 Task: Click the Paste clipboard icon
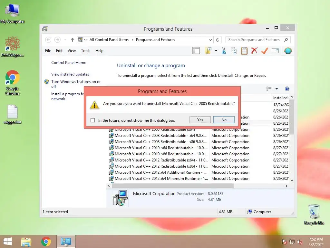click(x=244, y=51)
